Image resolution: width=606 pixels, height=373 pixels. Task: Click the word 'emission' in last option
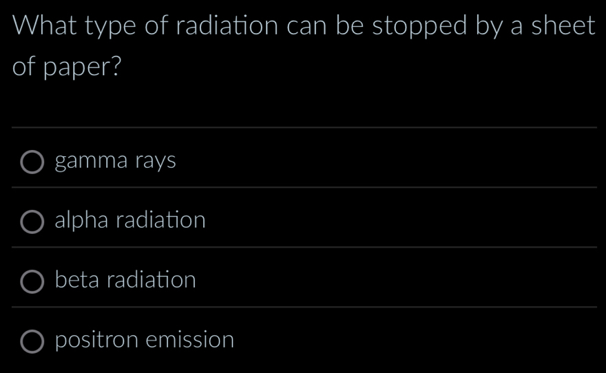point(192,340)
